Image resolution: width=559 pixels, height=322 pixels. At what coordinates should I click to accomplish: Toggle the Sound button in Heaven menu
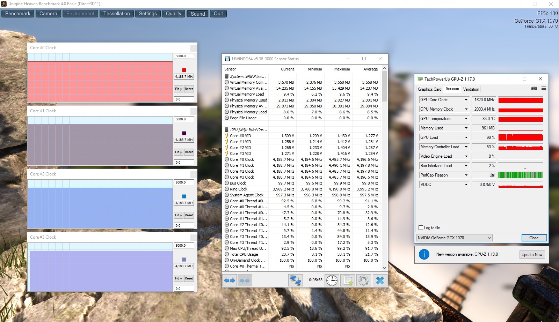(198, 14)
